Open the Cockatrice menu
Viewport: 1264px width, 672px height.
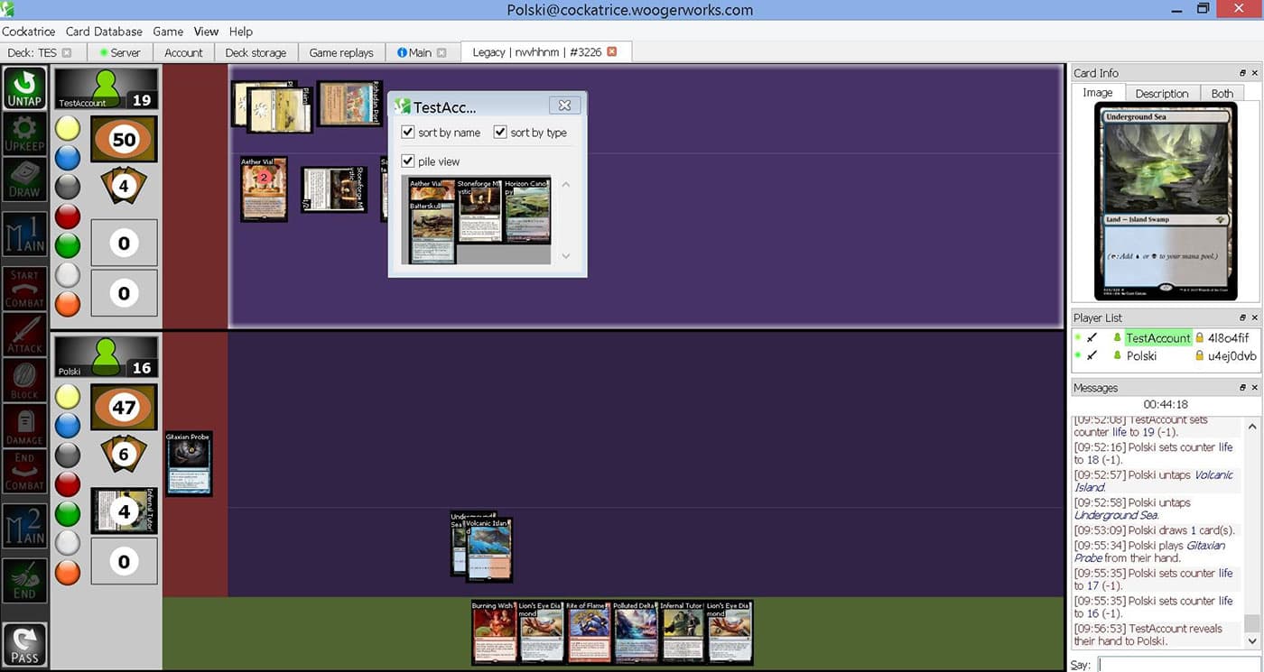29,31
